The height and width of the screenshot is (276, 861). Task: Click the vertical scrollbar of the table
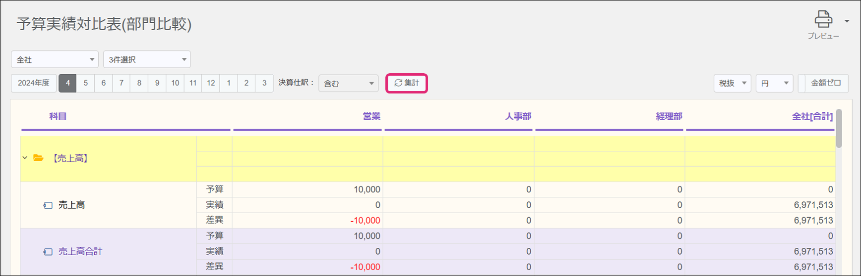839,129
